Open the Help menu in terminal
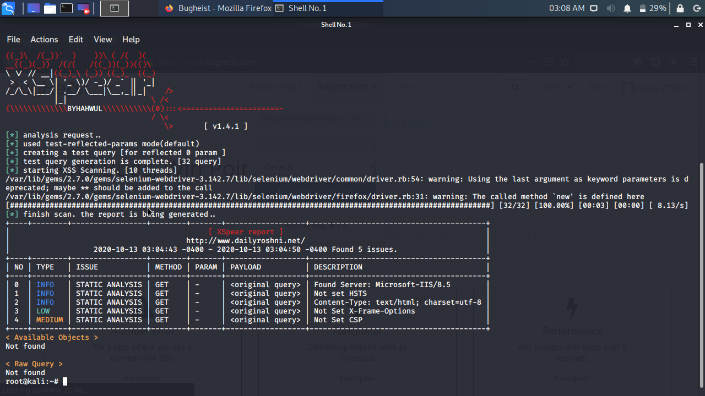This screenshot has height=396, width=705. [x=131, y=40]
